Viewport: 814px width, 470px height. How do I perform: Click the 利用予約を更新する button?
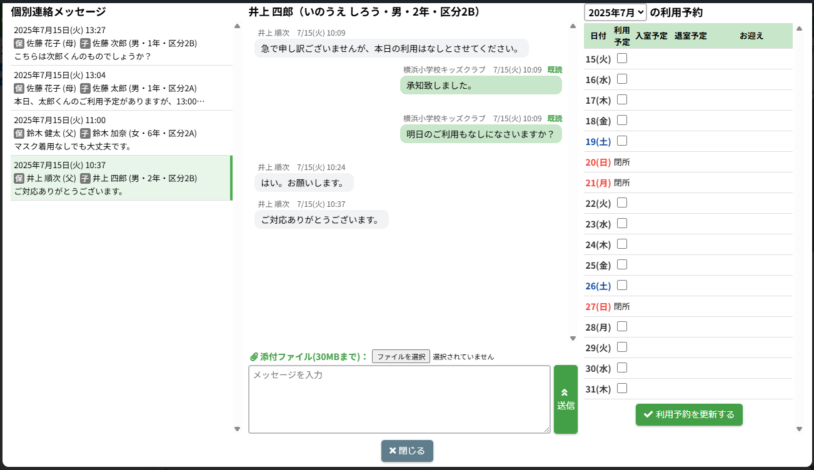click(689, 414)
